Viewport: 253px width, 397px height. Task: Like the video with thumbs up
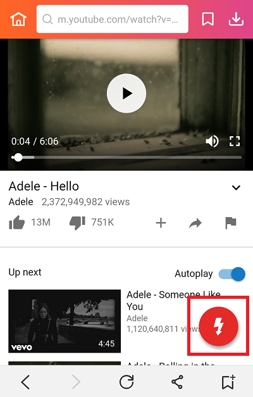(x=16, y=222)
